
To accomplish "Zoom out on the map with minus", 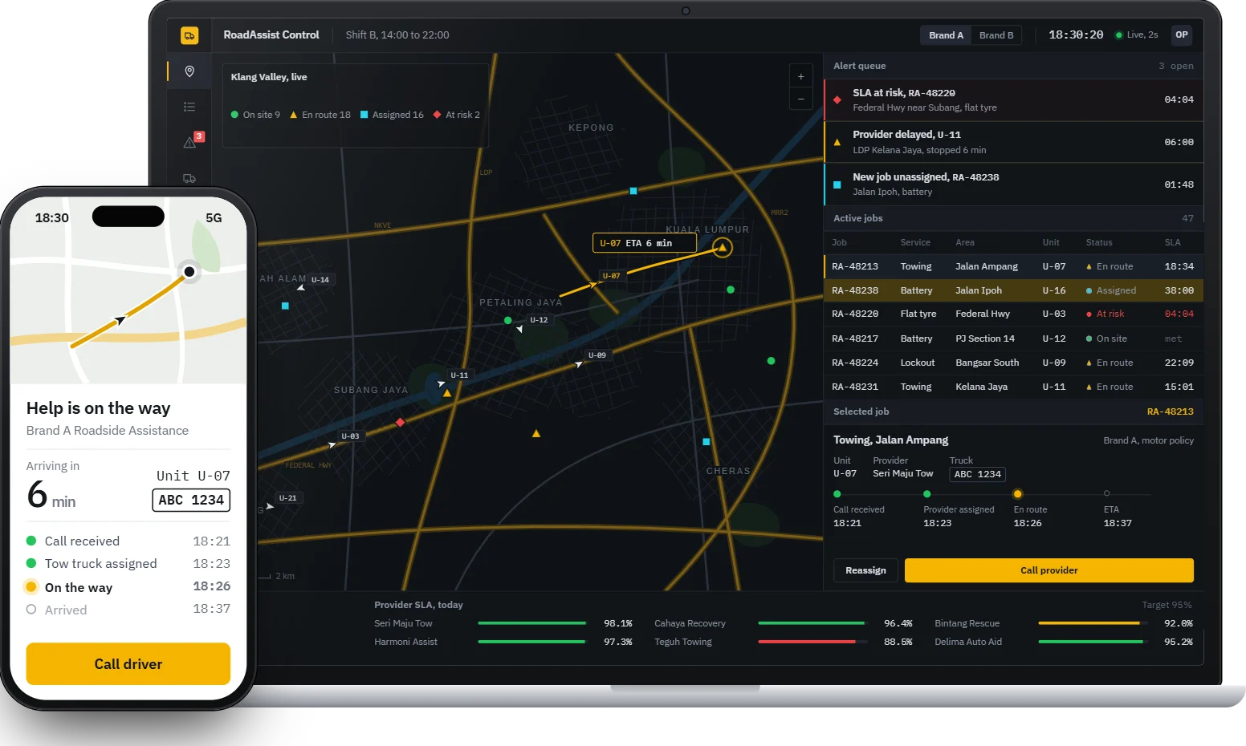I will coord(801,99).
